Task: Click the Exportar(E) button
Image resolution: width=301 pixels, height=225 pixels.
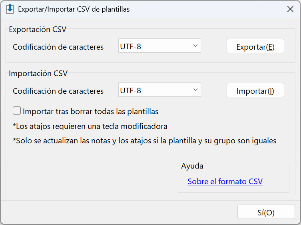Action: click(255, 46)
